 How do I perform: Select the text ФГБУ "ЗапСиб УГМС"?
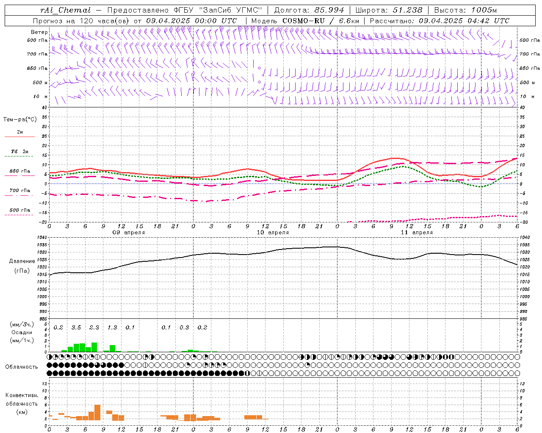(x=218, y=10)
